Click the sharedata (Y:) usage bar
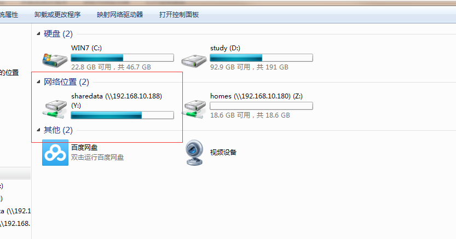This screenshot has height=239, width=456. (123, 115)
